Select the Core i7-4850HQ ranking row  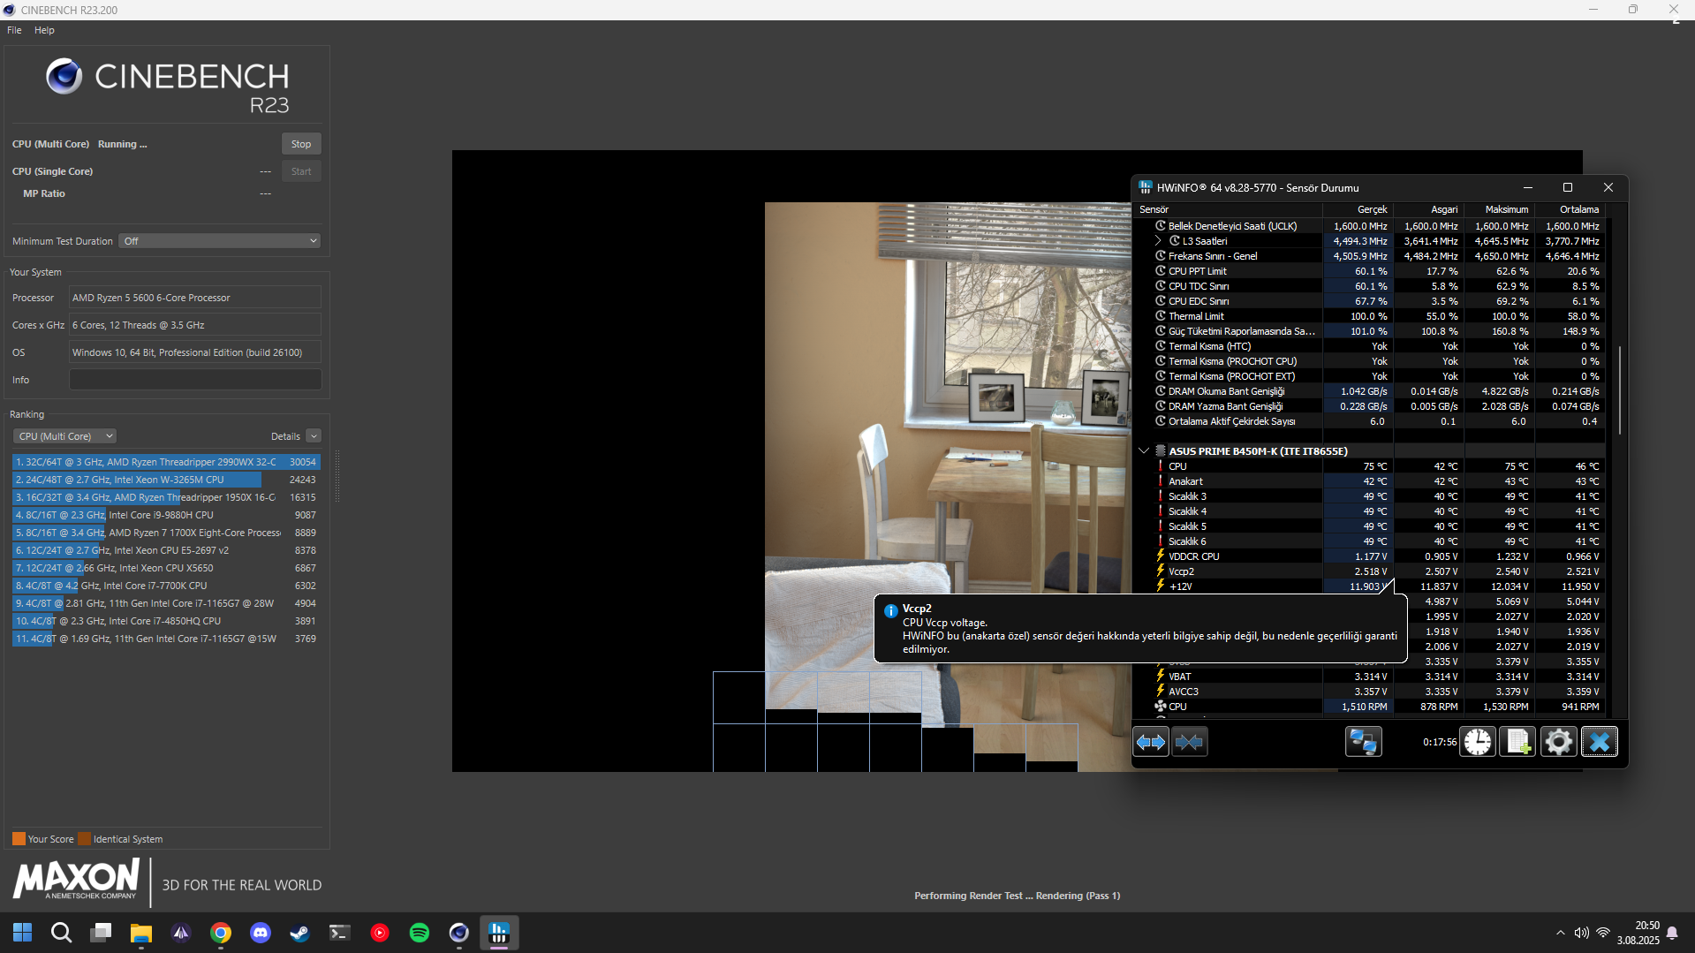pos(166,621)
